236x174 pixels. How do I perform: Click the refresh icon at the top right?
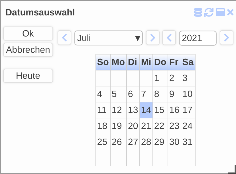point(209,12)
